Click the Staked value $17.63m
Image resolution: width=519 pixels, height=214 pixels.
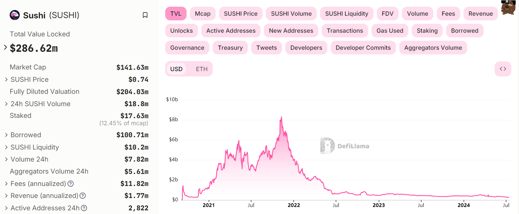(x=134, y=116)
